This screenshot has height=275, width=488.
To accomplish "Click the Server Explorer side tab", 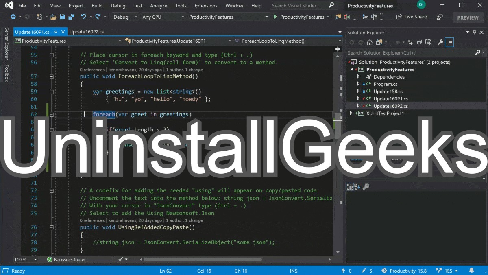I will coord(7,44).
